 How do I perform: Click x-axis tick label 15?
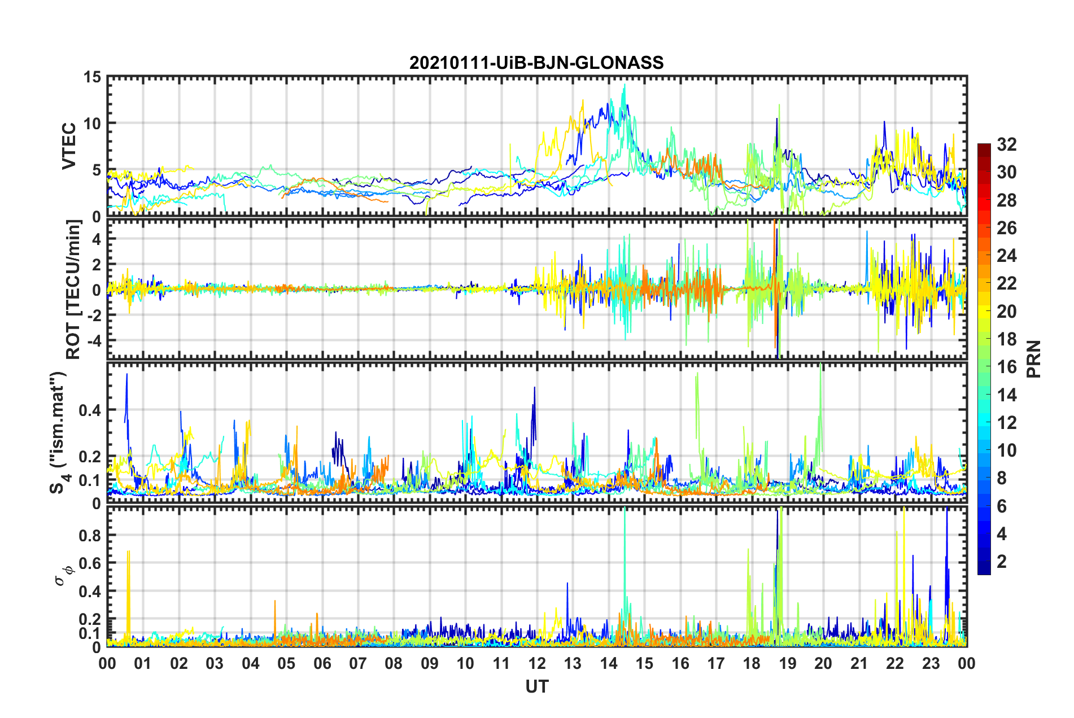click(x=644, y=663)
